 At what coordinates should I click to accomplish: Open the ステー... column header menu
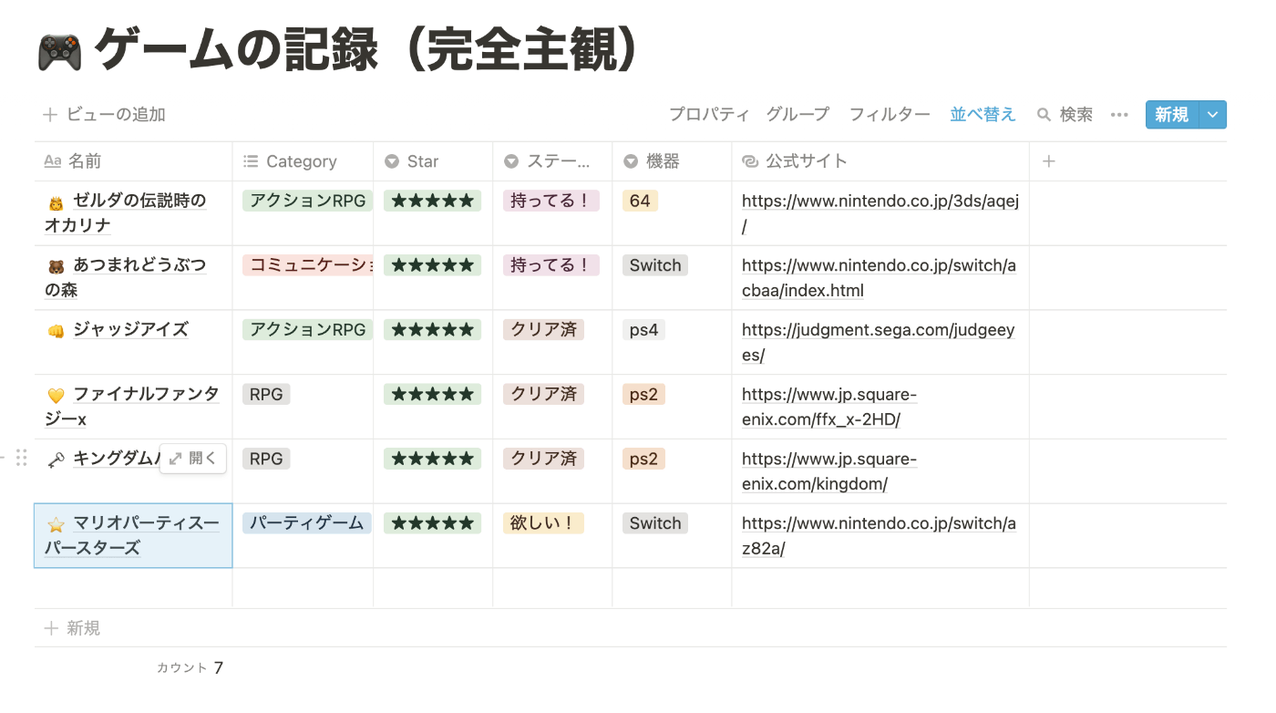pyautogui.click(x=552, y=161)
